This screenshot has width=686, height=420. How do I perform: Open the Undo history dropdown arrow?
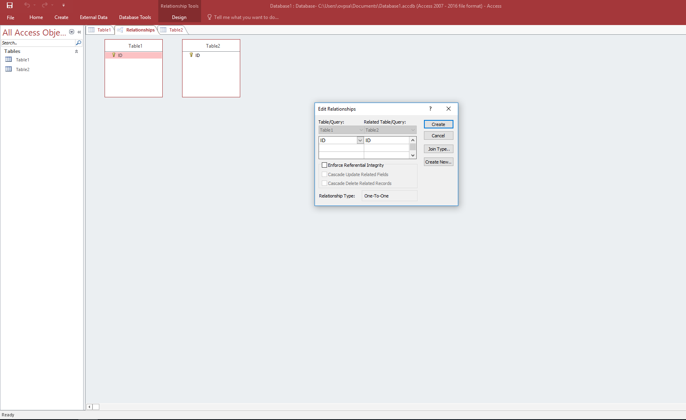(34, 5)
